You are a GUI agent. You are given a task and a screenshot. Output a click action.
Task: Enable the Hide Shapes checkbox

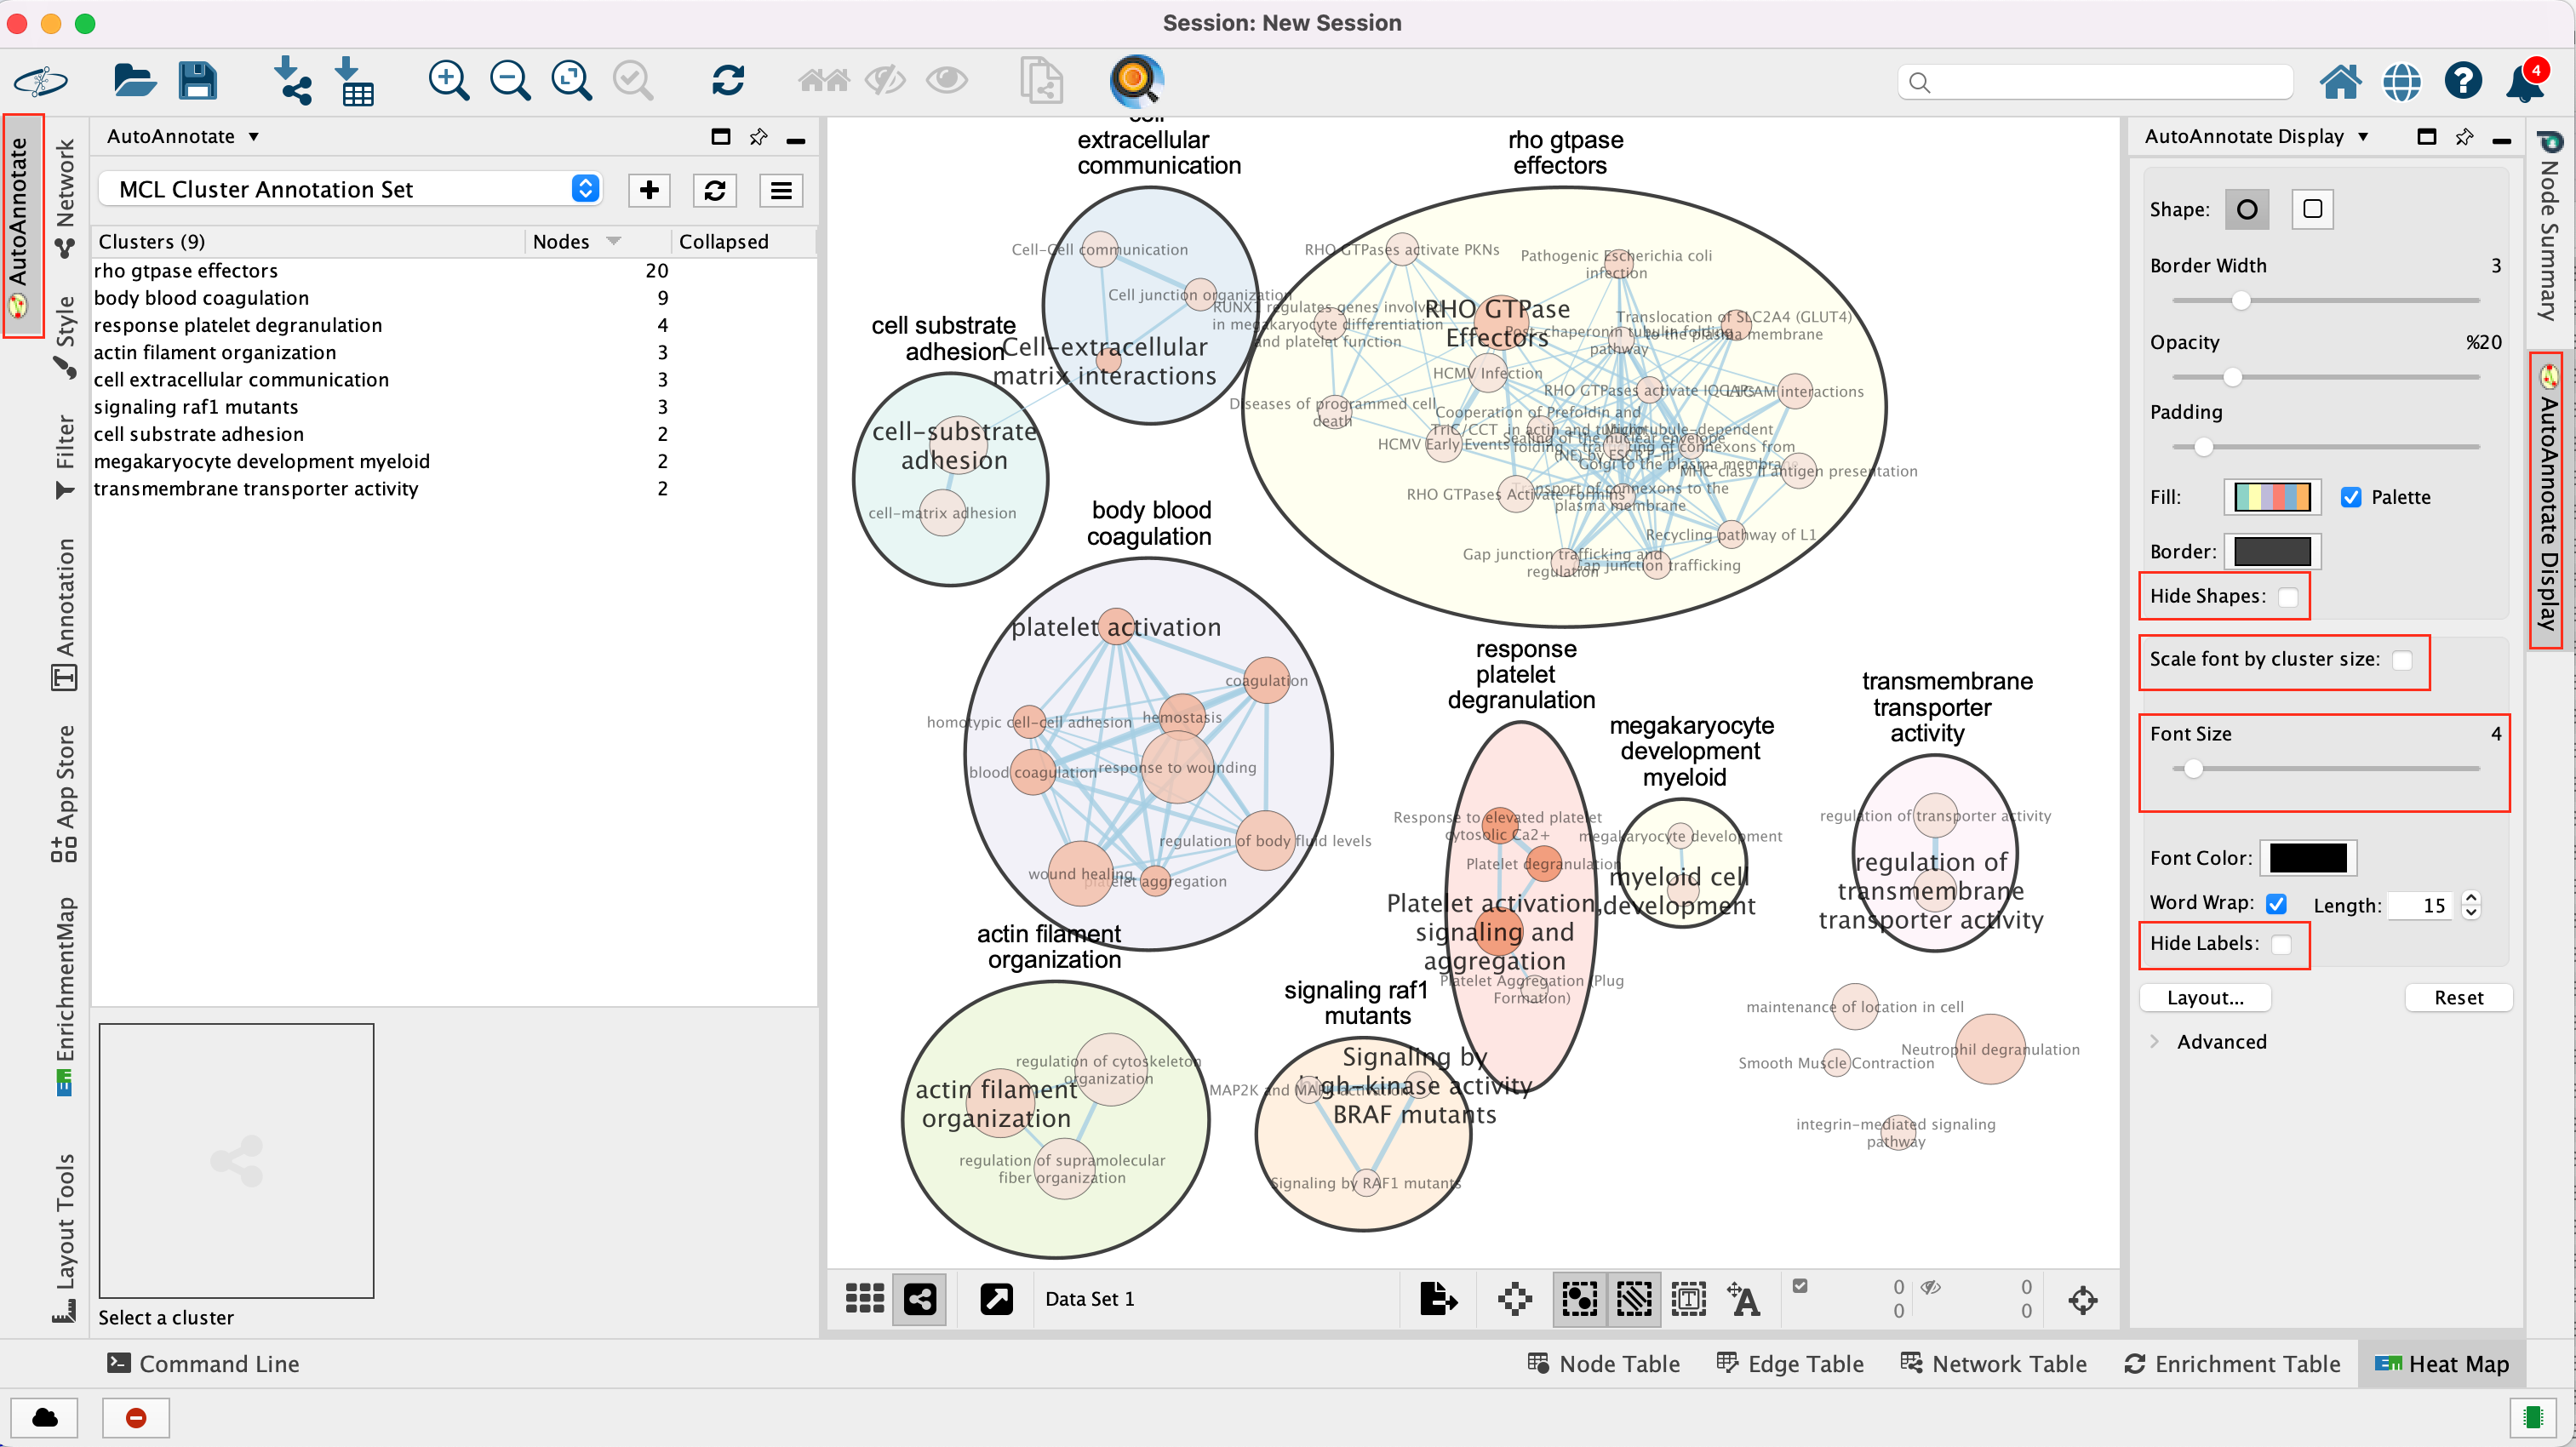(x=2287, y=597)
